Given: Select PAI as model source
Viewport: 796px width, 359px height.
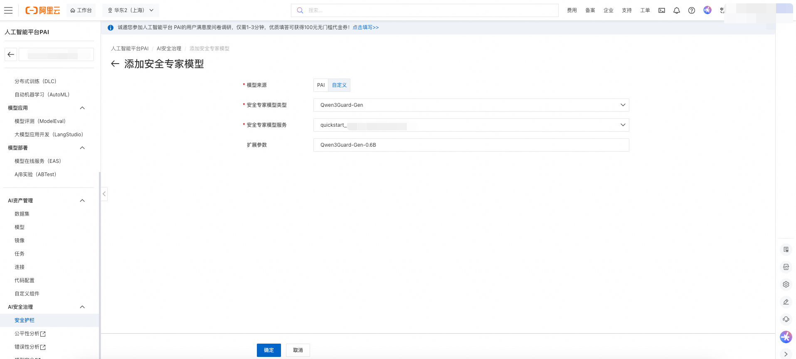Looking at the screenshot, I should [x=321, y=85].
